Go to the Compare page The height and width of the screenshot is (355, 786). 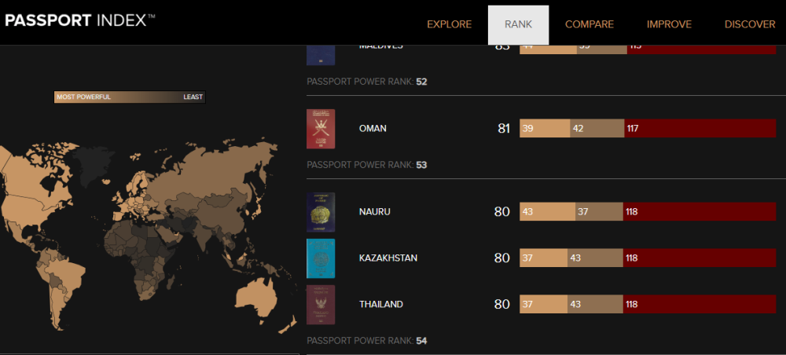click(x=589, y=24)
